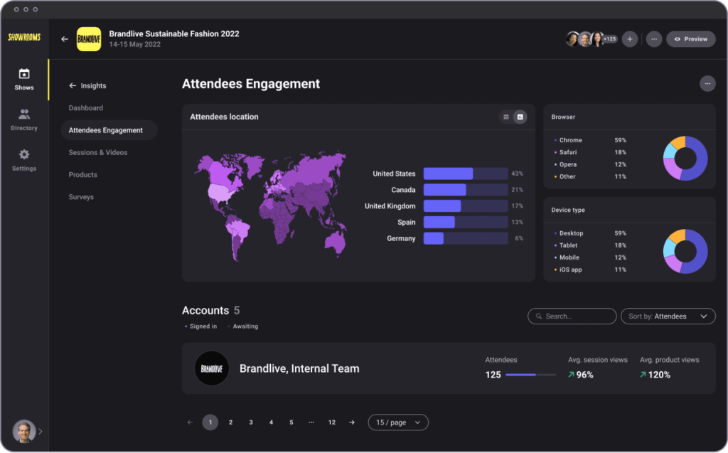Click the world map
This screenshot has width=728, height=453.
[271, 206]
